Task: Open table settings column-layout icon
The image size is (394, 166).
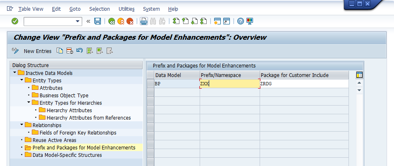Action: coord(360,75)
